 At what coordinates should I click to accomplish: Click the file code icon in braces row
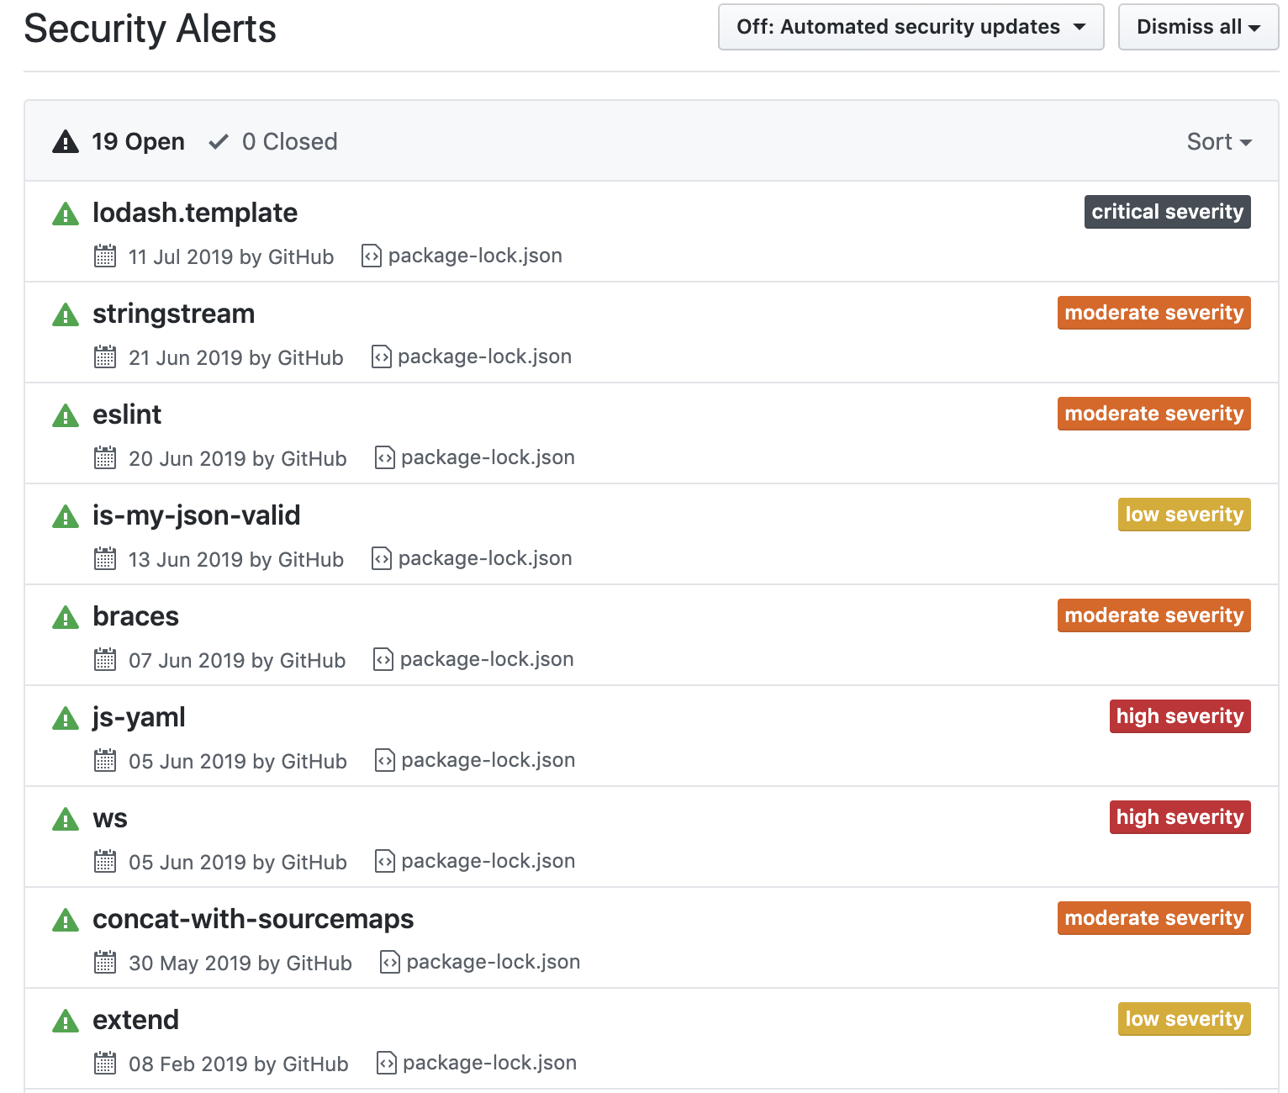pos(383,659)
